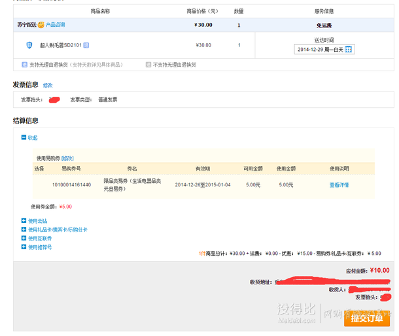The width and height of the screenshot is (399, 336).
Task: Expand the 使用云钻 option
Action: coord(24,221)
